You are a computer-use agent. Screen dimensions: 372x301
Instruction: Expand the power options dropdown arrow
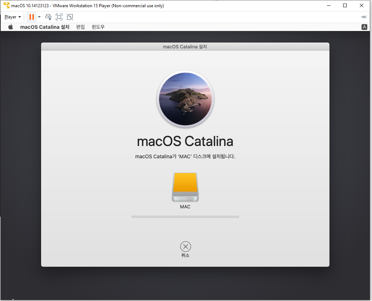(39, 17)
